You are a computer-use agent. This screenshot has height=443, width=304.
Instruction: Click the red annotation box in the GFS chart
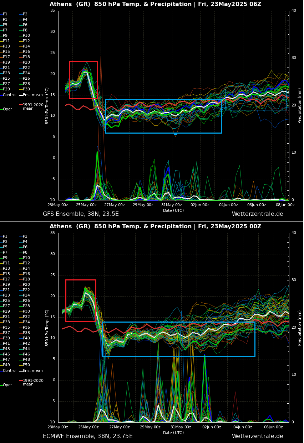[83, 62]
